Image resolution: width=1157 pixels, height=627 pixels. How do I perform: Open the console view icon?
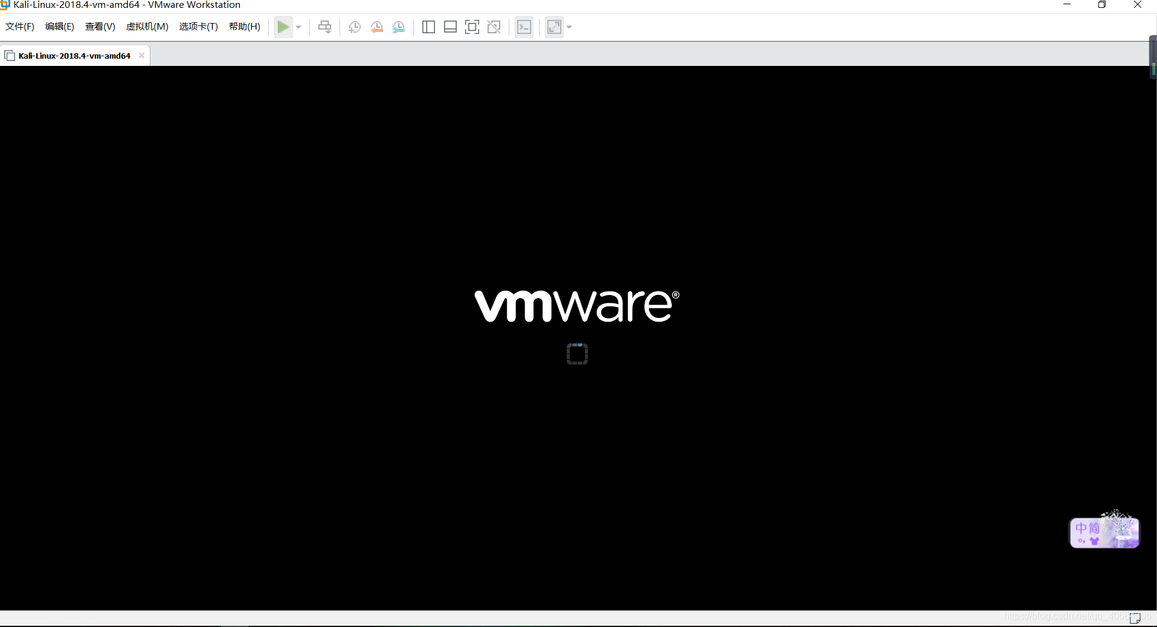point(524,27)
